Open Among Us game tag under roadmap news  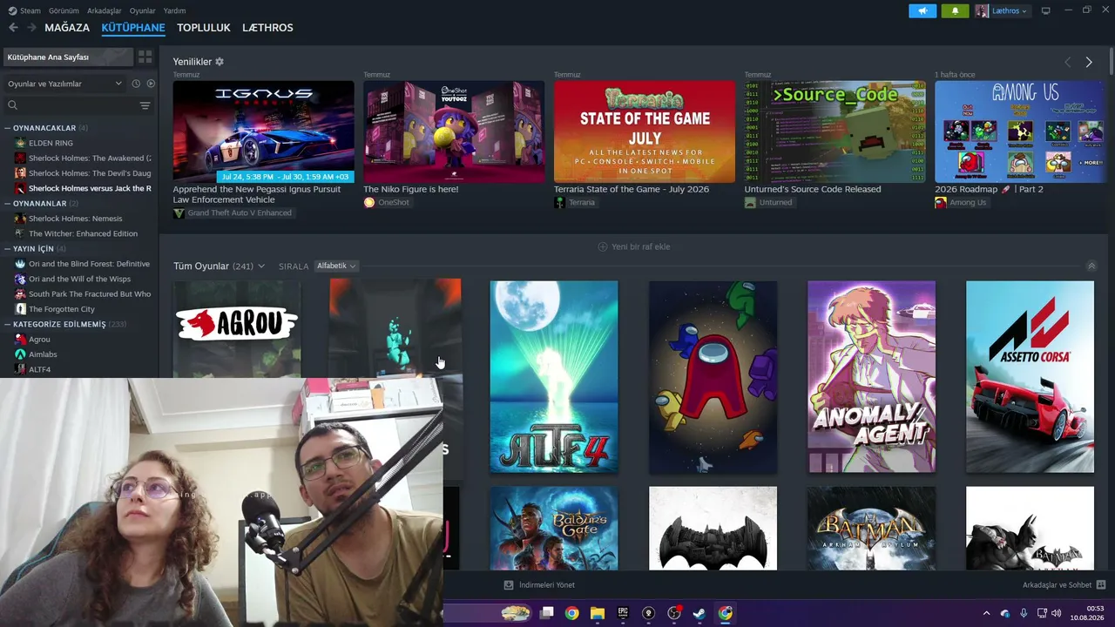(x=961, y=203)
